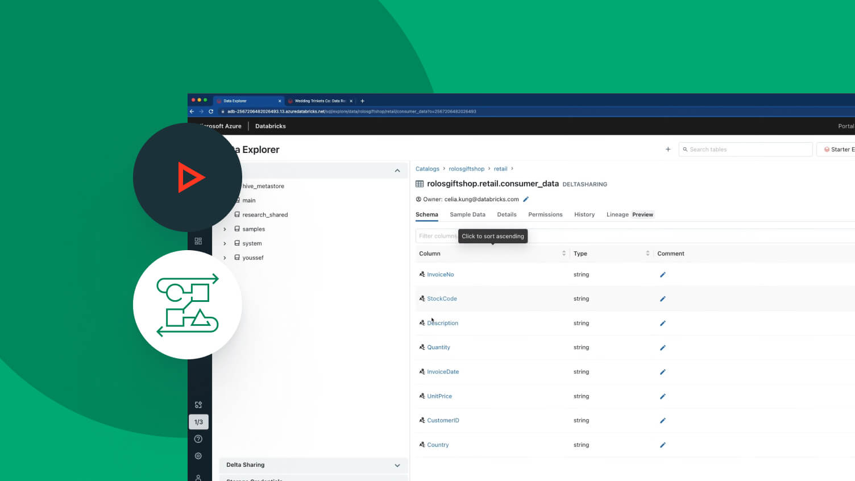The height and width of the screenshot is (481, 855).
Task: Expand the youssef catalog
Action: (x=225, y=258)
